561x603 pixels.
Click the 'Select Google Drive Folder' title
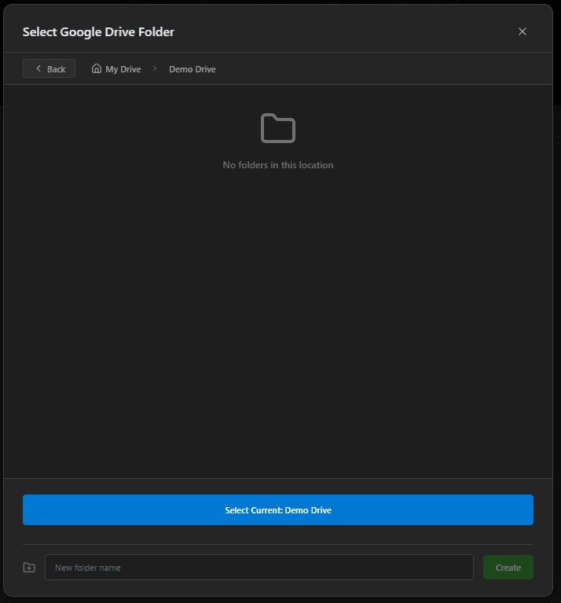98,32
